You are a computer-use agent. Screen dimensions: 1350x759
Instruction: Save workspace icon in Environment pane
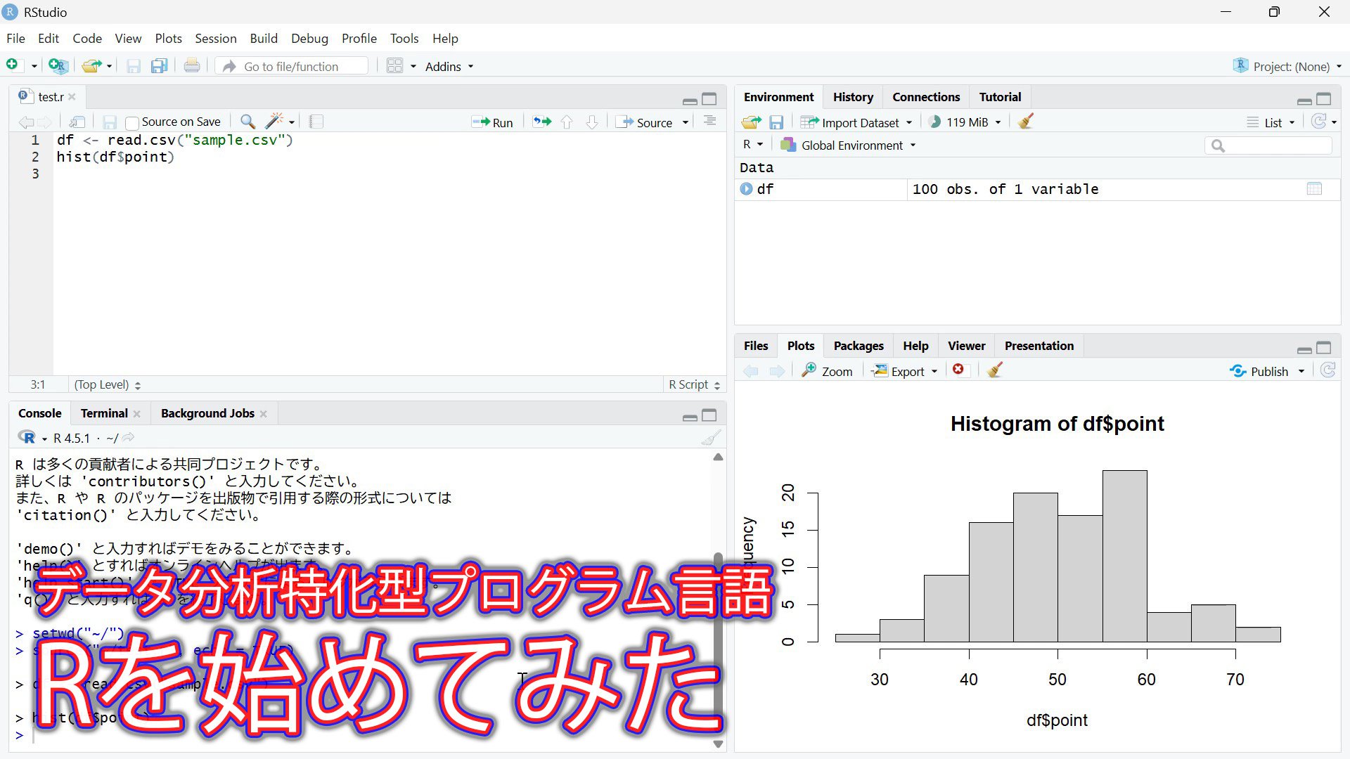coord(776,122)
